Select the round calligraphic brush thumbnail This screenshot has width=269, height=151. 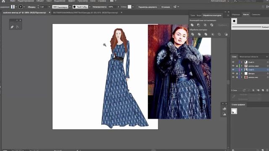pos(234,21)
